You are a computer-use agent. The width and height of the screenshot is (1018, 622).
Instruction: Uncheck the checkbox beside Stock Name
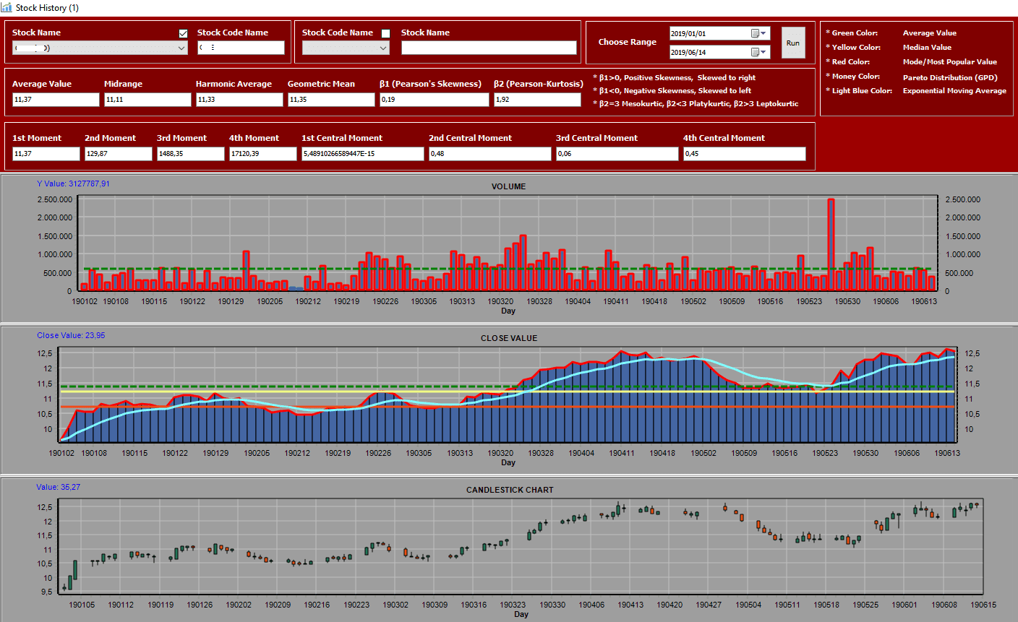(183, 33)
